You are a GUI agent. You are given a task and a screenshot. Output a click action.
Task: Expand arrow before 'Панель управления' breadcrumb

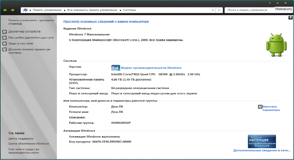(x=30, y=10)
